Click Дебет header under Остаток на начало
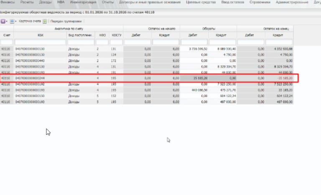The image size is (321, 195). 136,35
